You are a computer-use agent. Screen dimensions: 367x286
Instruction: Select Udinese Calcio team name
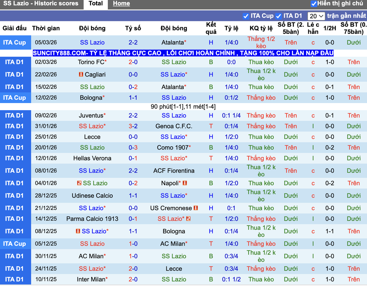(92, 196)
